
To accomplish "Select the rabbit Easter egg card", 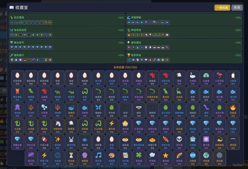I will click(71, 142).
